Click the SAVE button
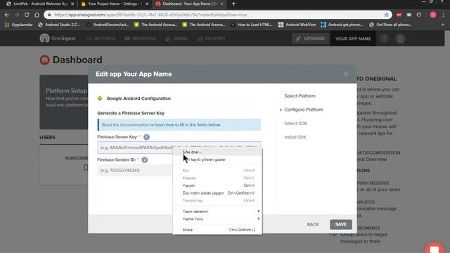 click(x=340, y=224)
